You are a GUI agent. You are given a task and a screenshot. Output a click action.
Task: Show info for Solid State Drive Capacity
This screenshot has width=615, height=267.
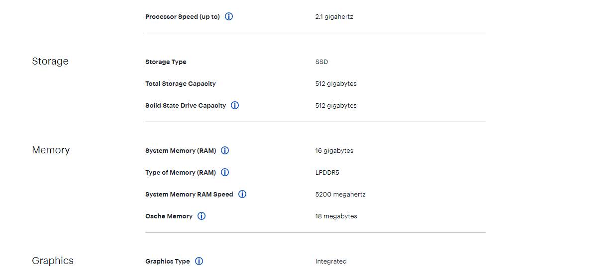coord(235,105)
